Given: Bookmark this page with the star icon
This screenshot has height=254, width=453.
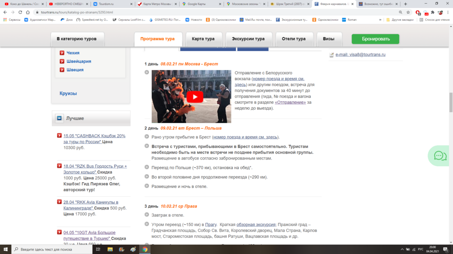Looking at the screenshot, I should click(x=409, y=12).
